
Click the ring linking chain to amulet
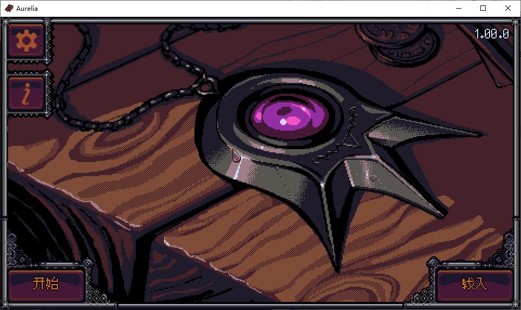207,87
